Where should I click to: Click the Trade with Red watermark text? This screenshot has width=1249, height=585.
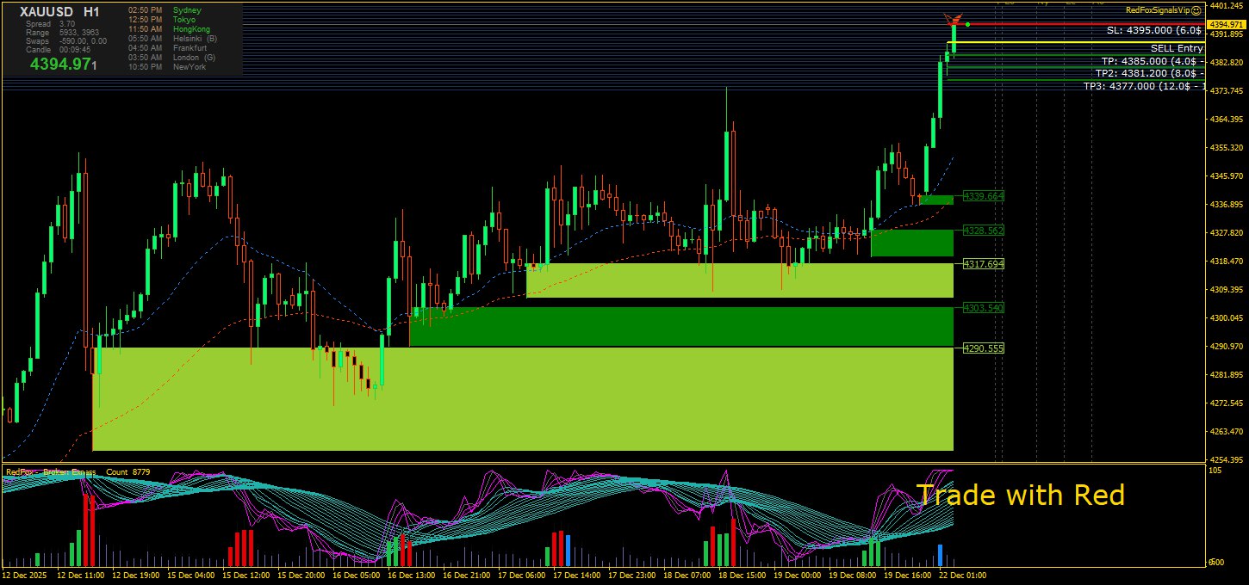coord(1020,496)
